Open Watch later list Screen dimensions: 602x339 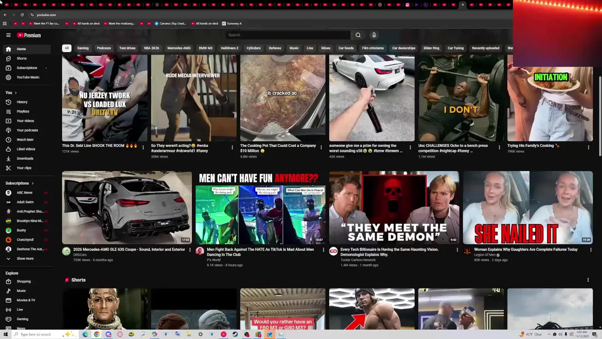[26, 140]
